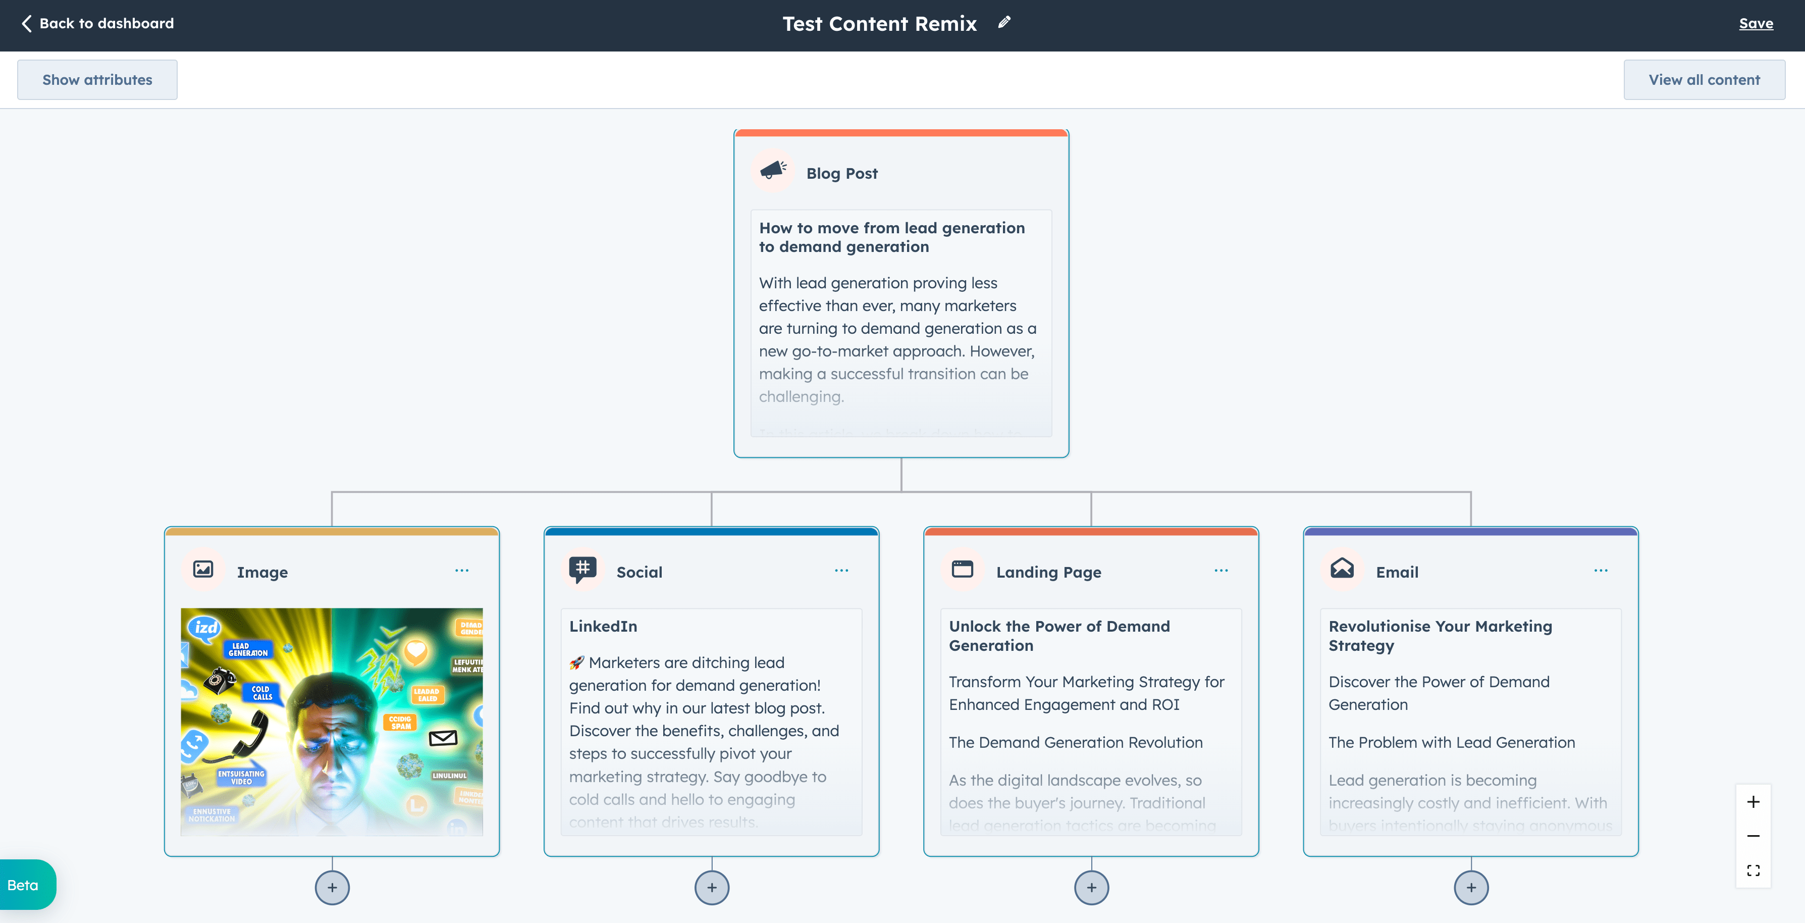Save the content remix
The image size is (1805, 923).
coord(1756,23)
